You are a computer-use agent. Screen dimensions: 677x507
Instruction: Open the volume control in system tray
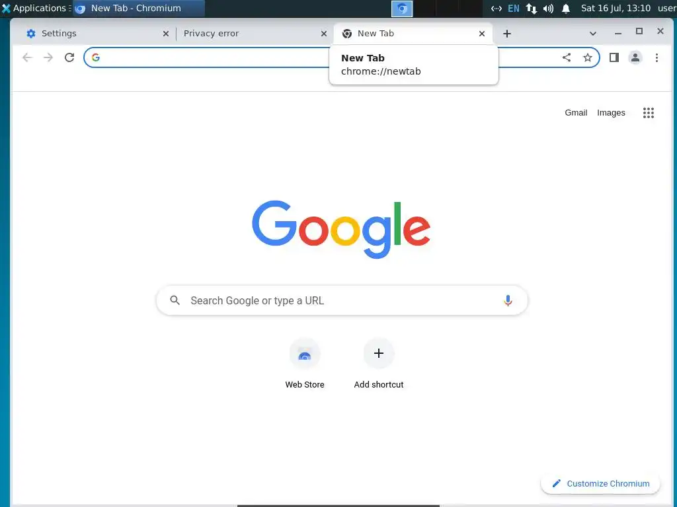[x=548, y=9]
